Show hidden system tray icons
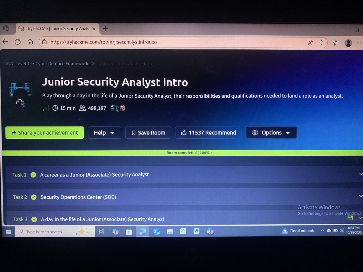 [x=322, y=231]
